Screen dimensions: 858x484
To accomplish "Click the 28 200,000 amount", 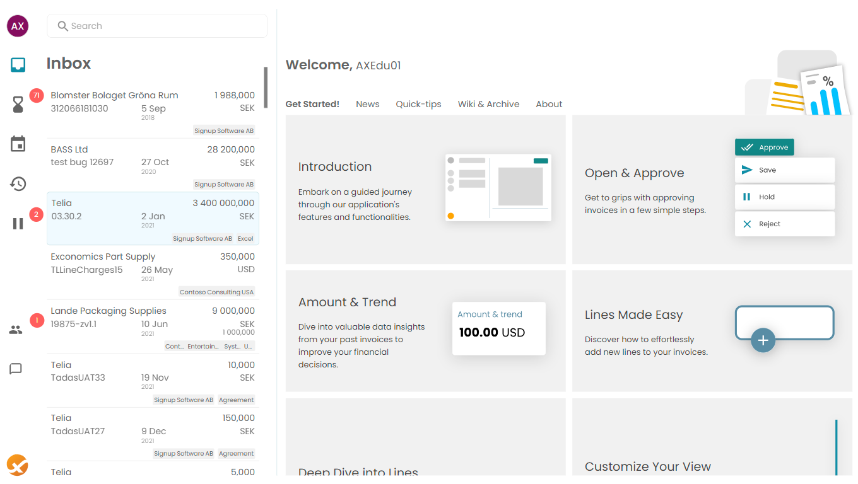I will [x=231, y=149].
